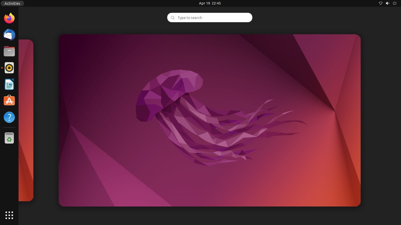This screenshot has height=225, width=401.
Task: Open the GNOME Help application
Action: point(9,117)
